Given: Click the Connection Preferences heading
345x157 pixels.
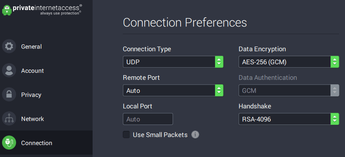Looking at the screenshot, I should [x=185, y=22].
